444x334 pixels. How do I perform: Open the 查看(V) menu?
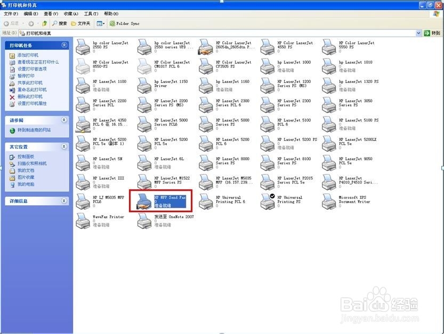coord(51,14)
